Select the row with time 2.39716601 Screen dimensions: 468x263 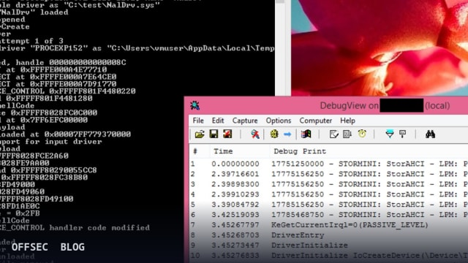328,174
